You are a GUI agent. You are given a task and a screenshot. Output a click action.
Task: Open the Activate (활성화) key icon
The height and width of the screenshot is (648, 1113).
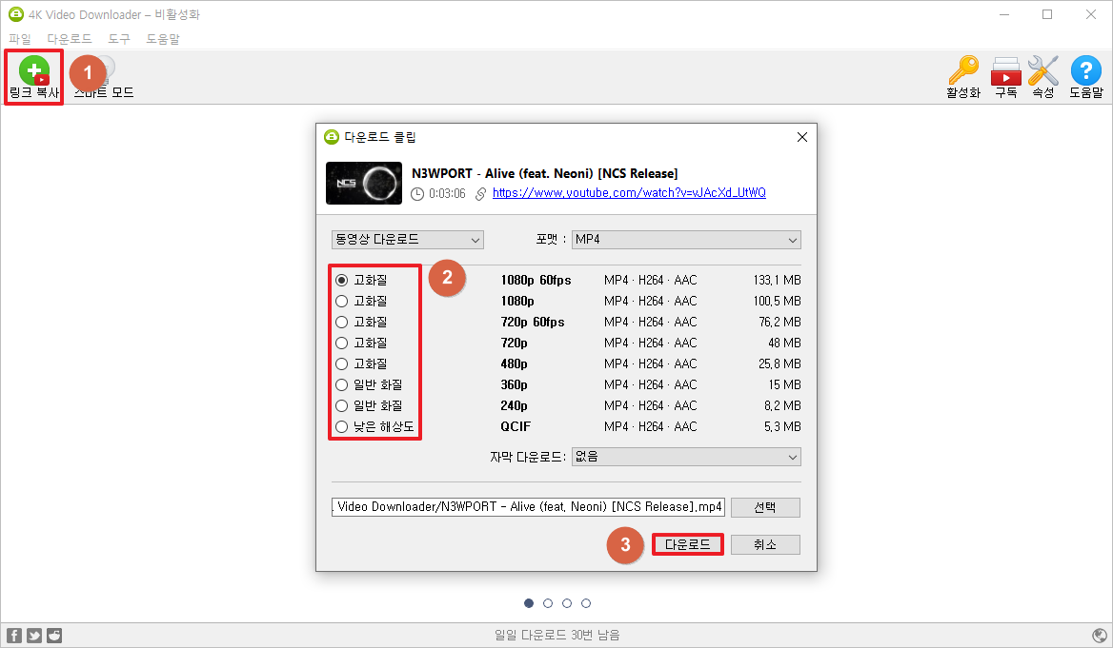(x=963, y=70)
